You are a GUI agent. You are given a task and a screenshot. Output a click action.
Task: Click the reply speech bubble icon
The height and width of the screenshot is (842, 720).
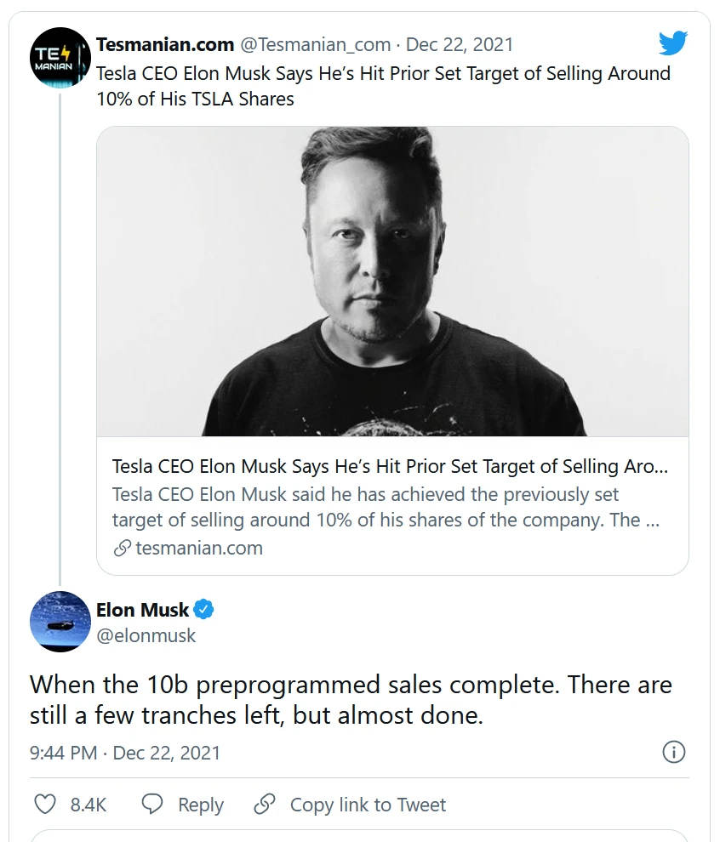152,804
